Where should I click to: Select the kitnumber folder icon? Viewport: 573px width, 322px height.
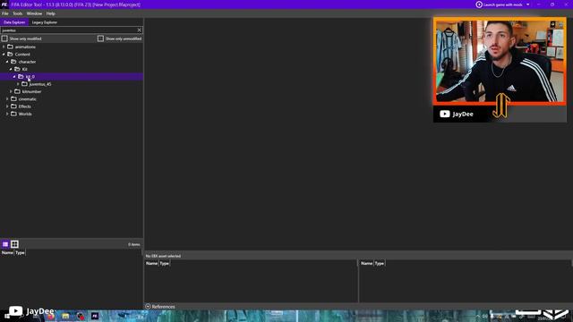click(x=18, y=91)
